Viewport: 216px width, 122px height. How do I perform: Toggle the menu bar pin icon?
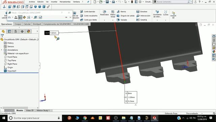(88, 2)
